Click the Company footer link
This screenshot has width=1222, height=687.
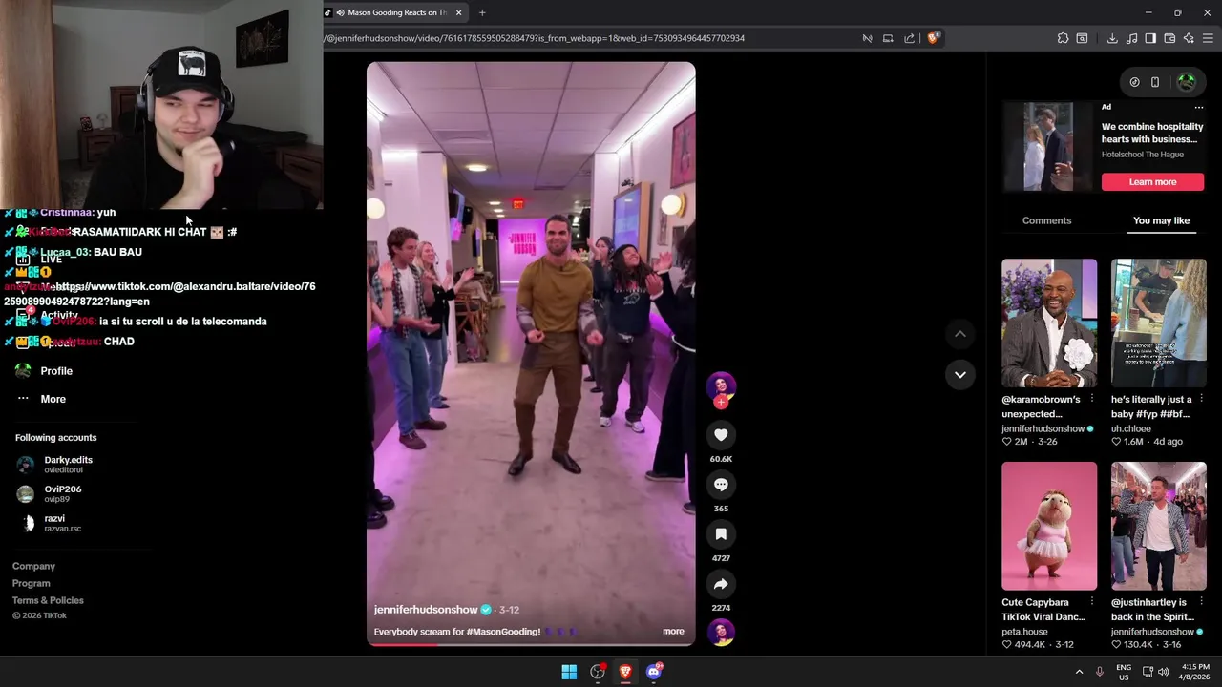(33, 566)
